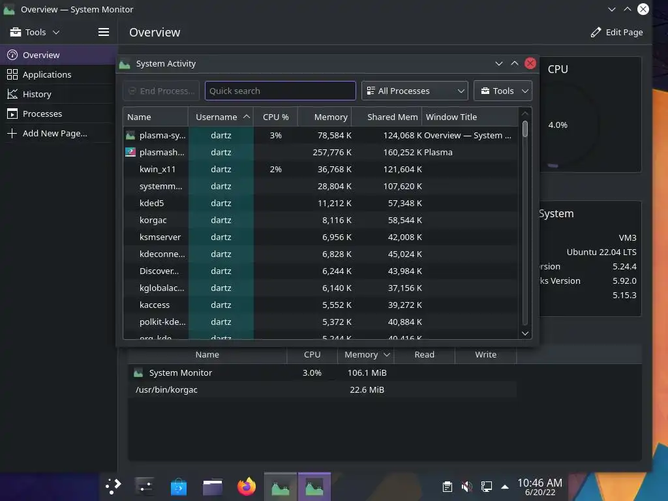Viewport: 668px width, 501px height.
Task: Click the Window Title column header
Action: click(470, 117)
